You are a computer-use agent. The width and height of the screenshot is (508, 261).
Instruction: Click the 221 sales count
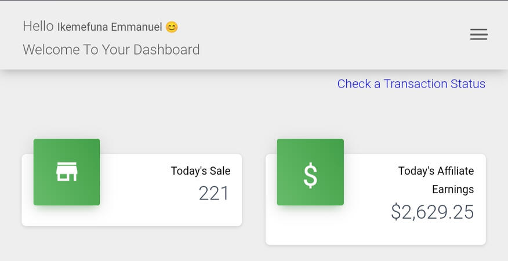click(214, 193)
